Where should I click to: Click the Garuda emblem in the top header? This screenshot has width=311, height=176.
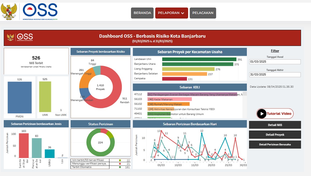point(9,11)
